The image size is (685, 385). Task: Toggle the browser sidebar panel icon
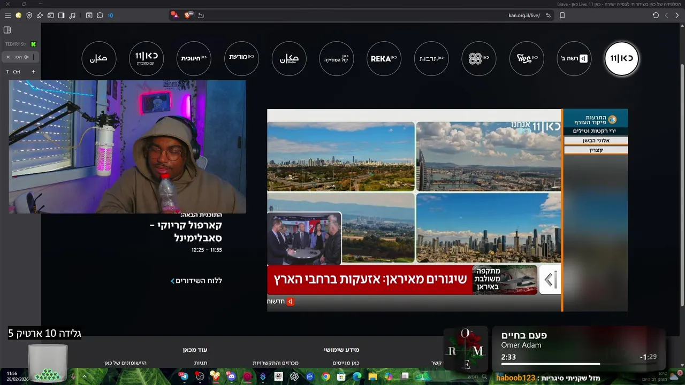pos(61,16)
